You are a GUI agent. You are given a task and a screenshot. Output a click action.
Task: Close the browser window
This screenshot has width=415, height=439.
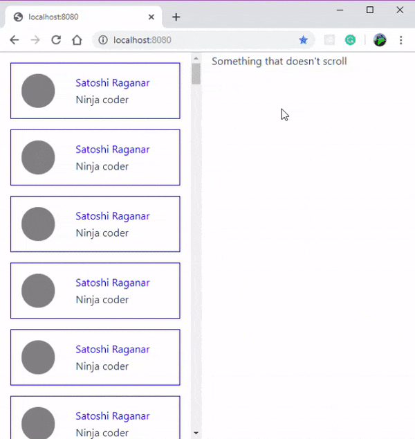pos(400,10)
